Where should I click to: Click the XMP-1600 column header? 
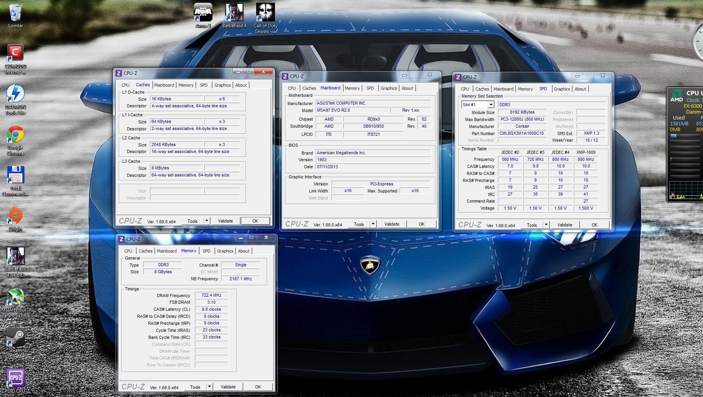586,152
